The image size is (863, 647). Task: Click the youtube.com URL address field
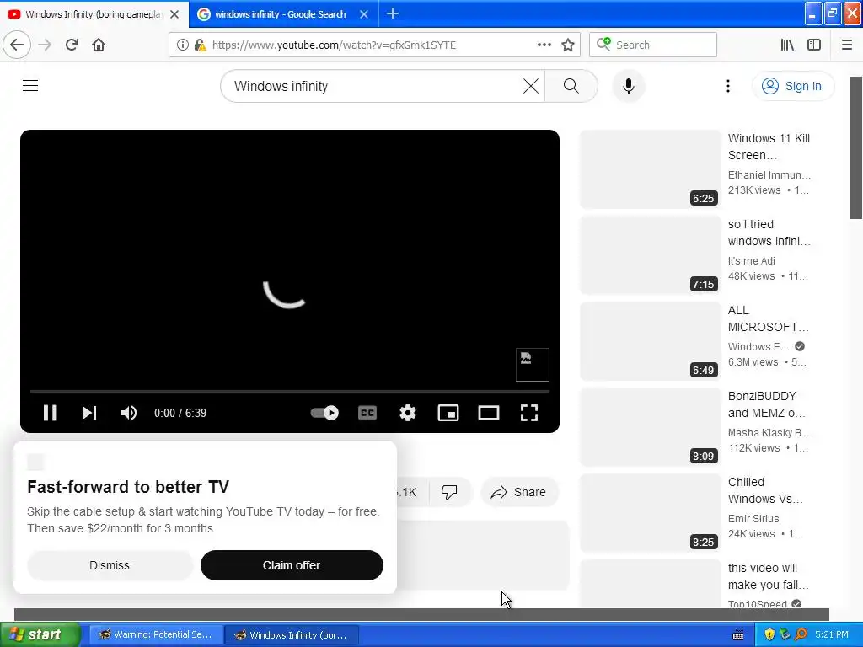point(334,45)
